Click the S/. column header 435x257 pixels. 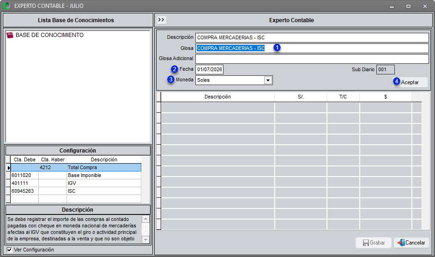point(301,97)
